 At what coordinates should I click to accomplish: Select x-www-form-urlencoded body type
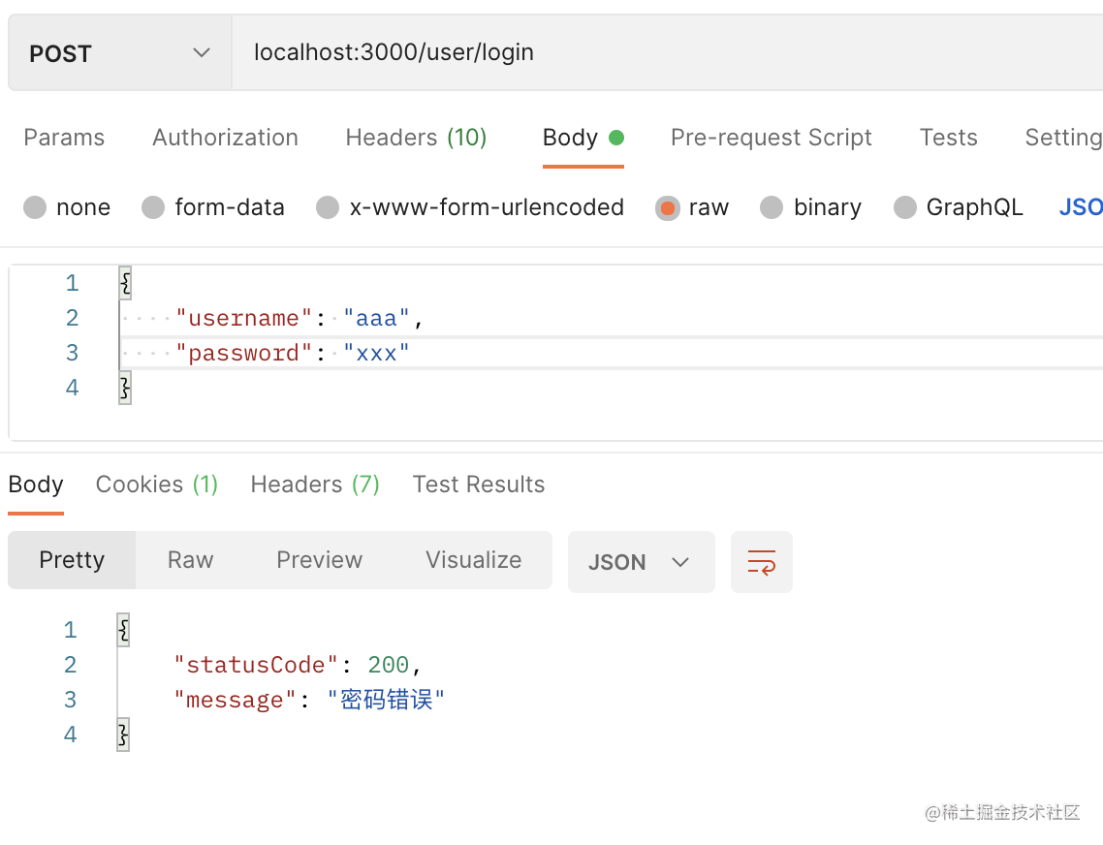tap(329, 207)
